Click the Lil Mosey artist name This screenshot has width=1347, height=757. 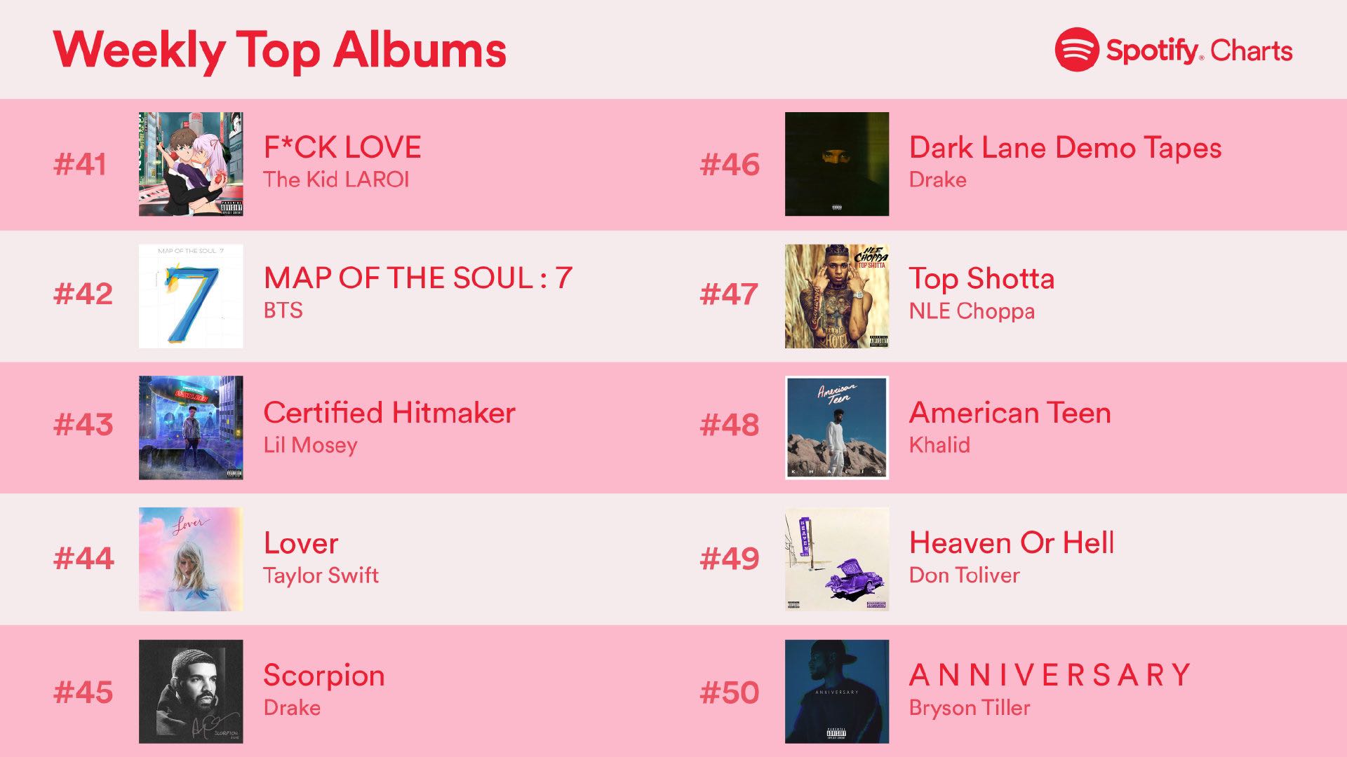310,445
